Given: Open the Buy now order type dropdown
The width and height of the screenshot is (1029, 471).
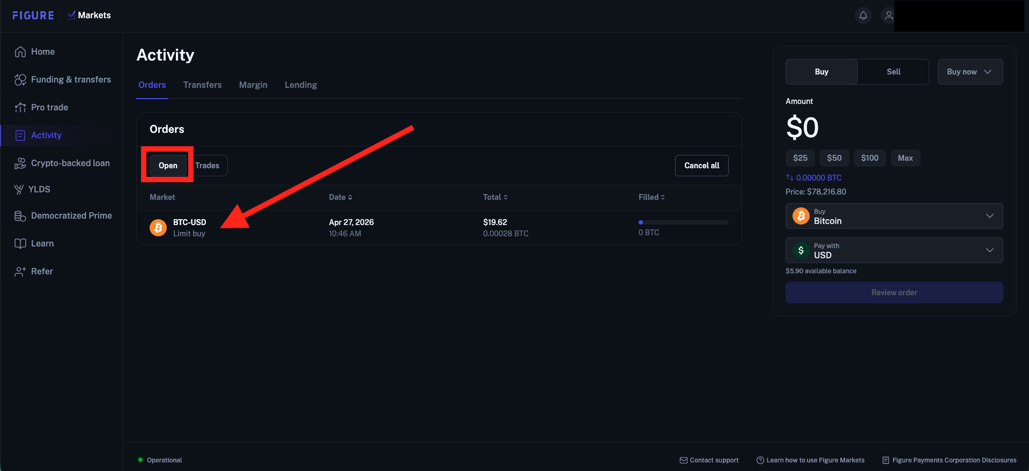Looking at the screenshot, I should (x=970, y=72).
